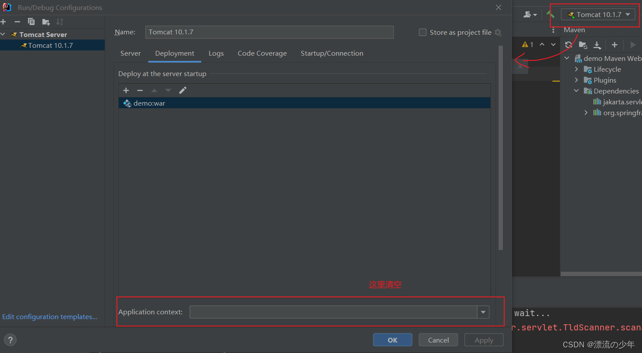Screen dimensions: 642x353
Task: Create a new configuration folder
Action: tap(46, 22)
